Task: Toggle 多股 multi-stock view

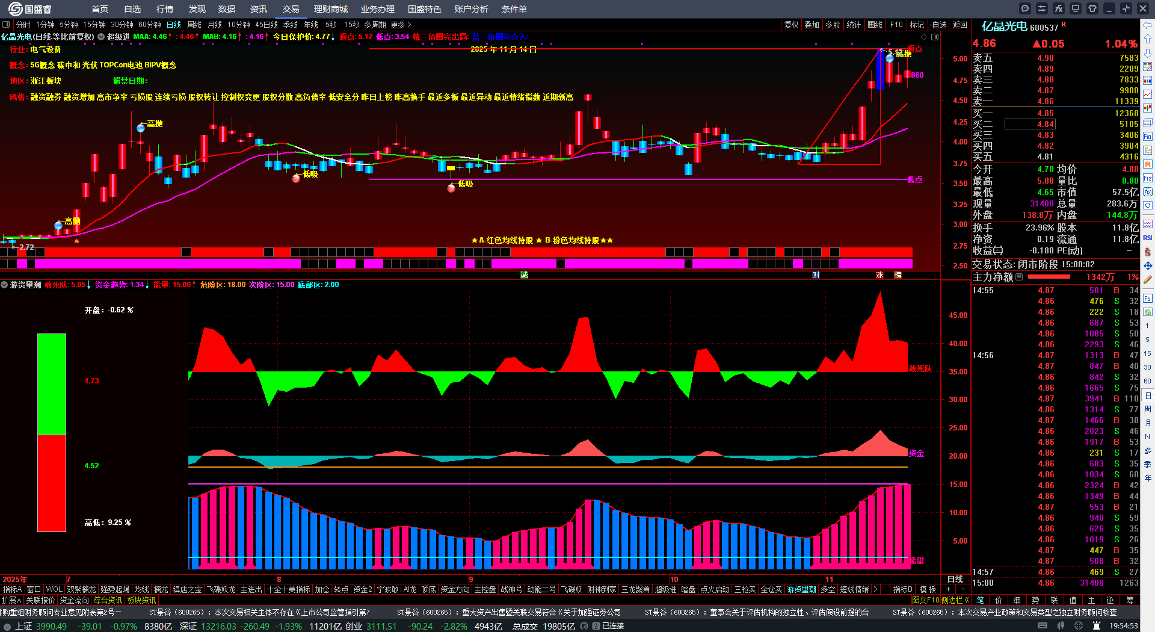Action: point(833,25)
